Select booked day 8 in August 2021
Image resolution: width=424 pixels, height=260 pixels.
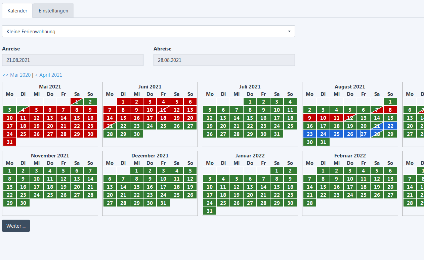[x=390, y=110]
